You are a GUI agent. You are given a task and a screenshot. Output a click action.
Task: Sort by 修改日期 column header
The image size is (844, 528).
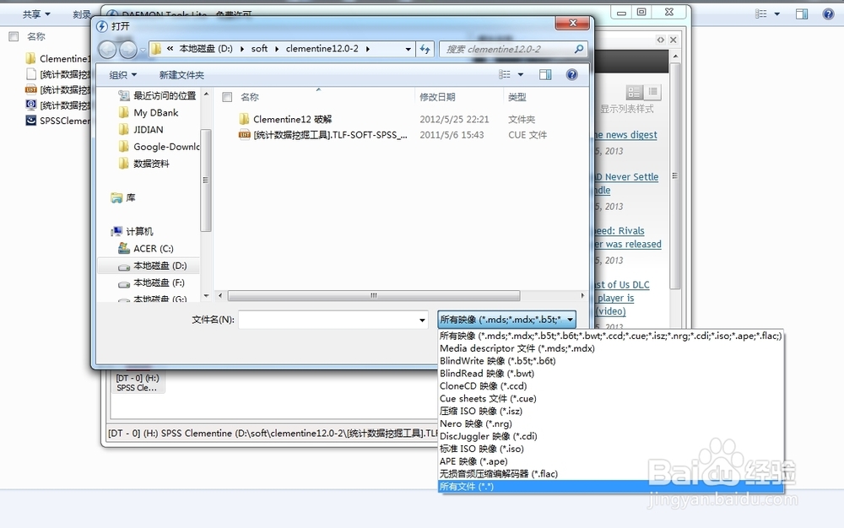437,97
